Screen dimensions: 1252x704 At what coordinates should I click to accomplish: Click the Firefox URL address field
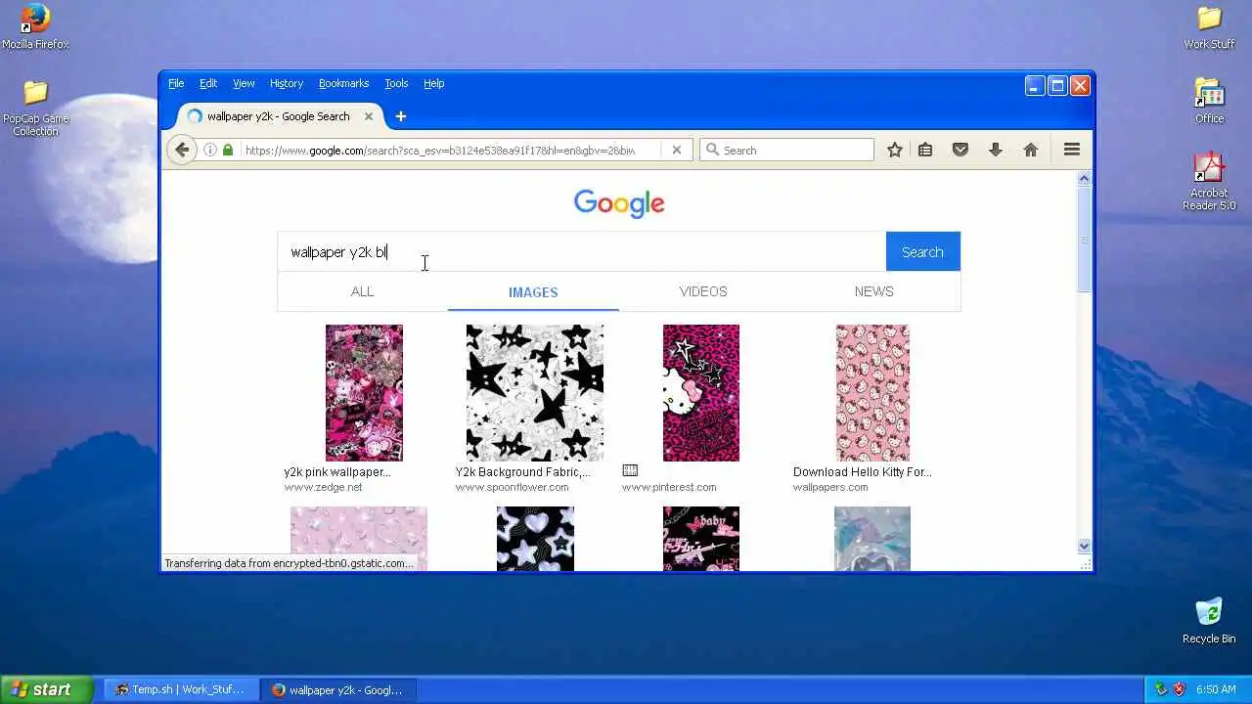450,150
